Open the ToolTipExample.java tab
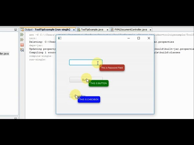This screenshot has height=145, width=194. click(x=92, y=30)
